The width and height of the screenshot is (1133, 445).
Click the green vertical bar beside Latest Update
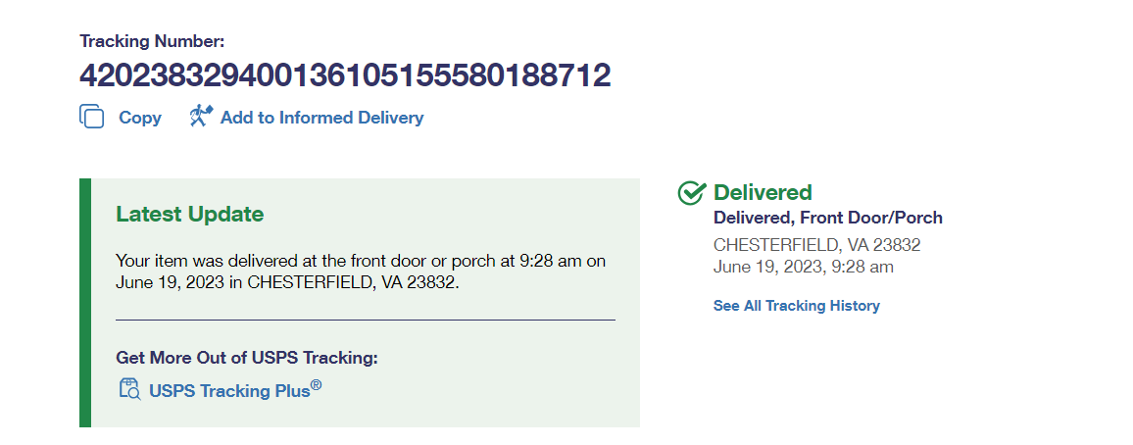coord(84,303)
